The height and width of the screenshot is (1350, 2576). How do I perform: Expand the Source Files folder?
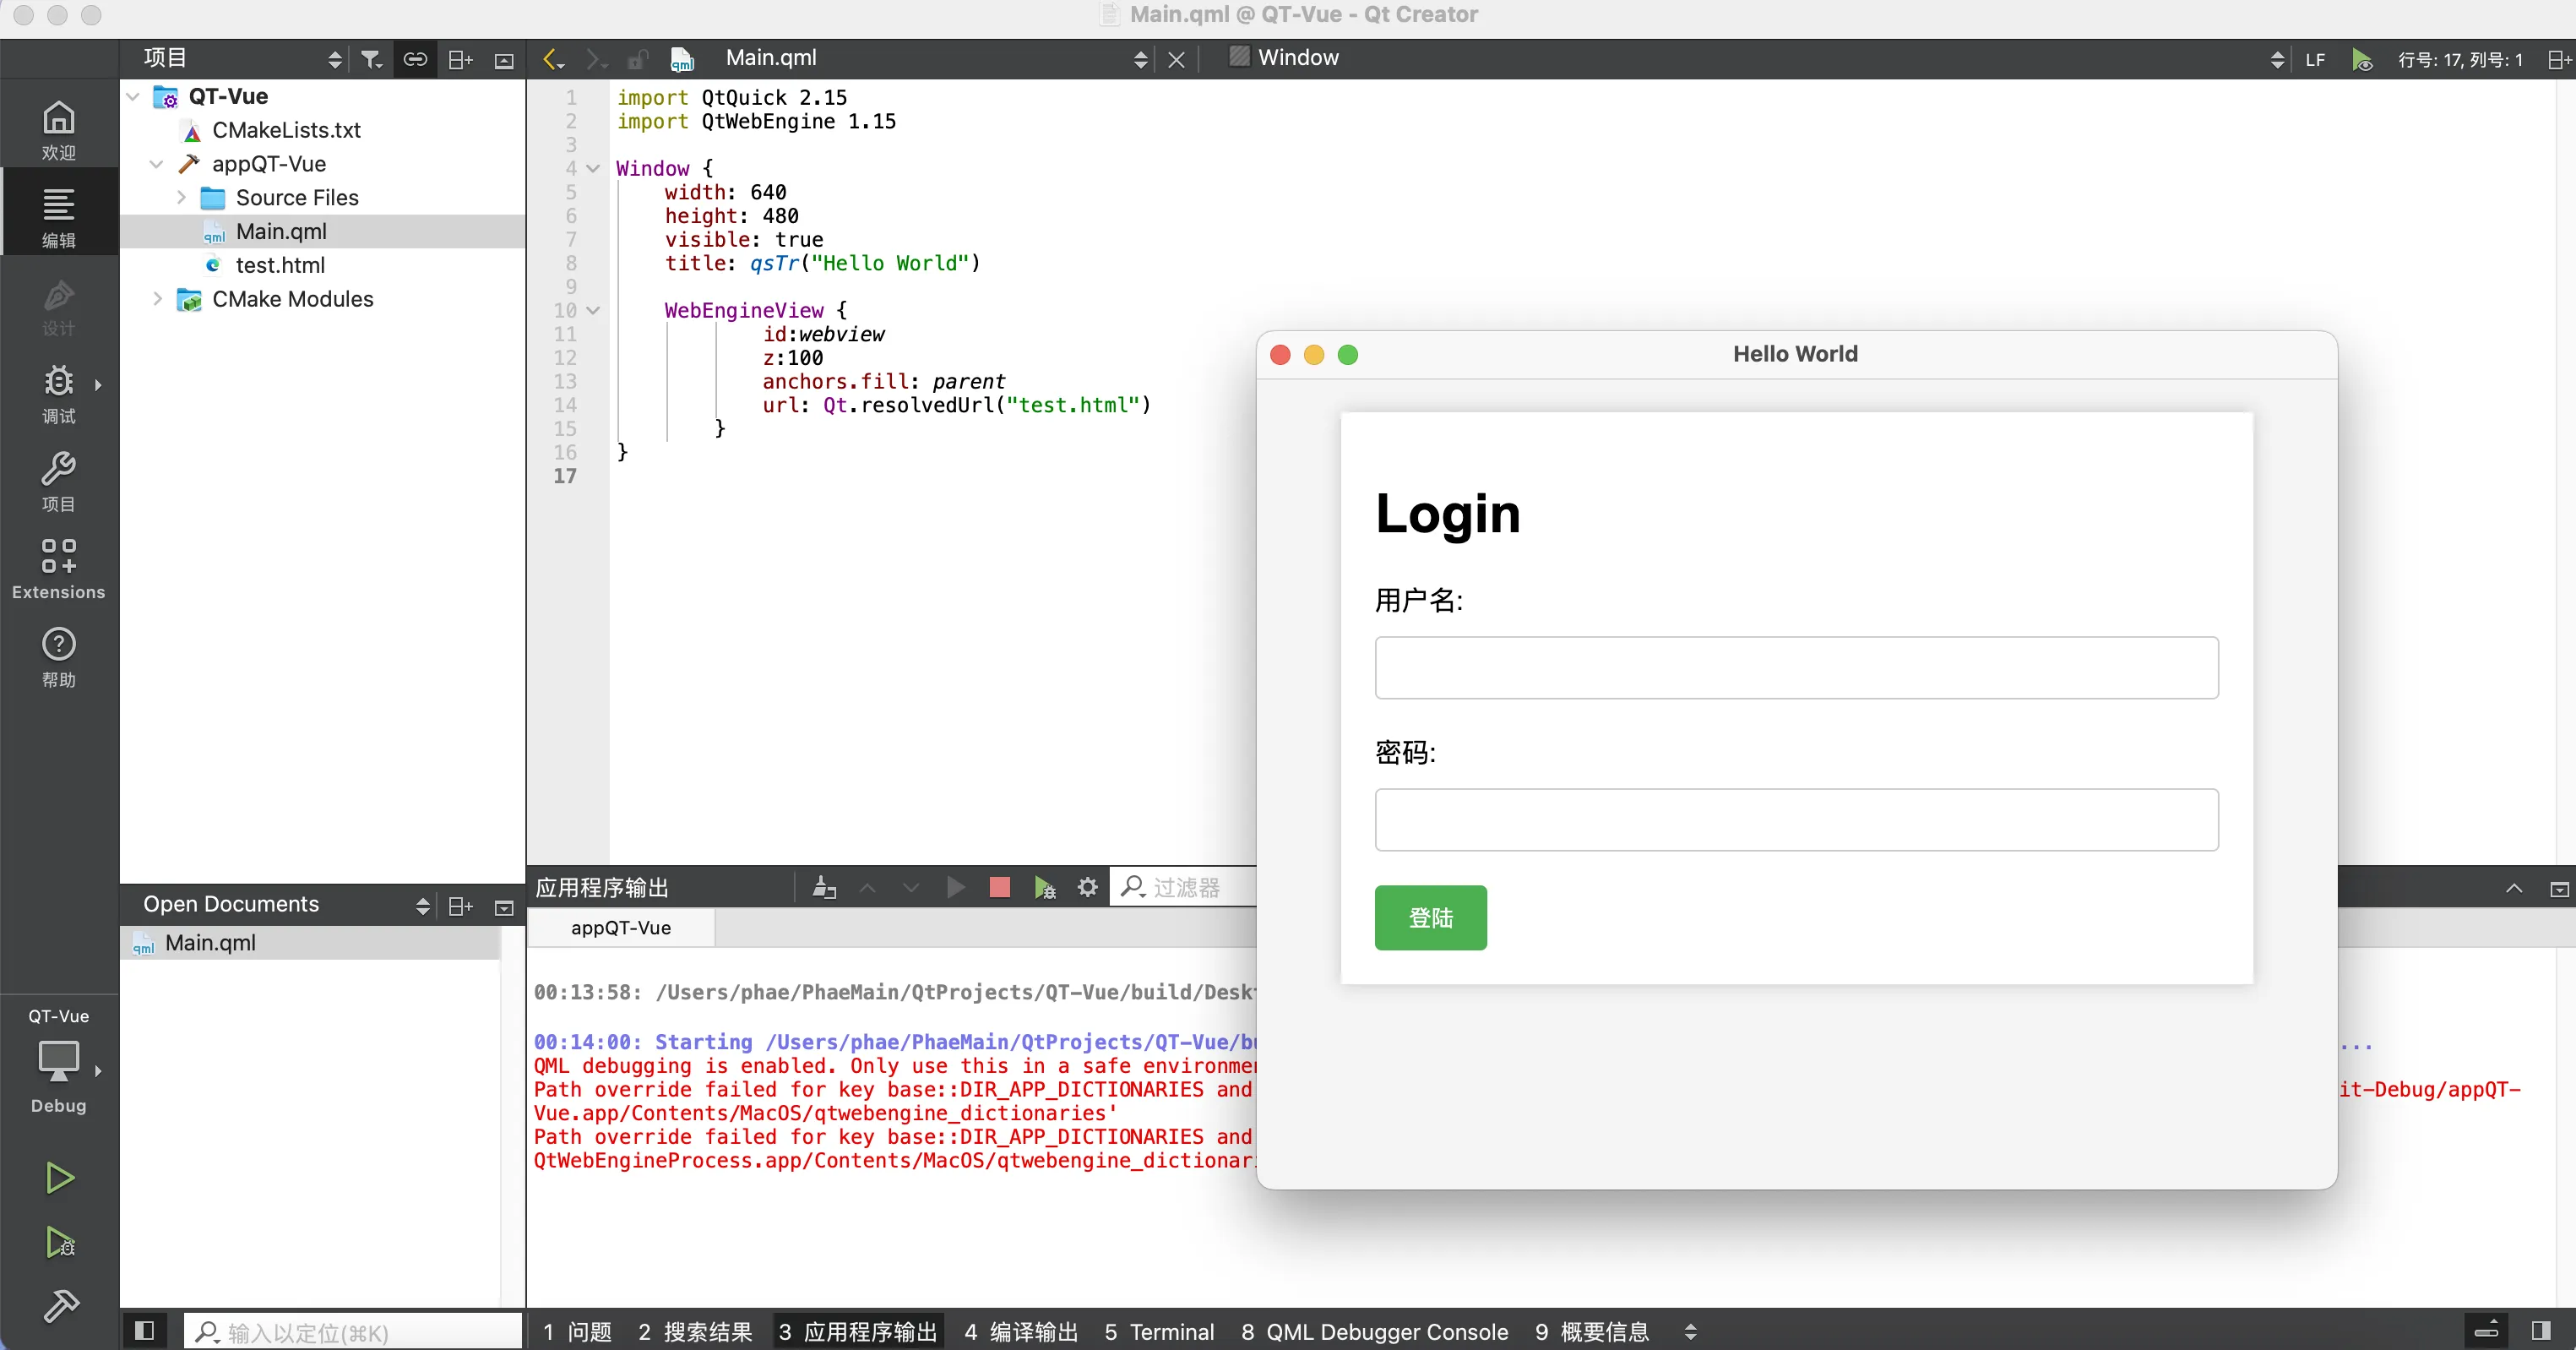[x=181, y=197]
